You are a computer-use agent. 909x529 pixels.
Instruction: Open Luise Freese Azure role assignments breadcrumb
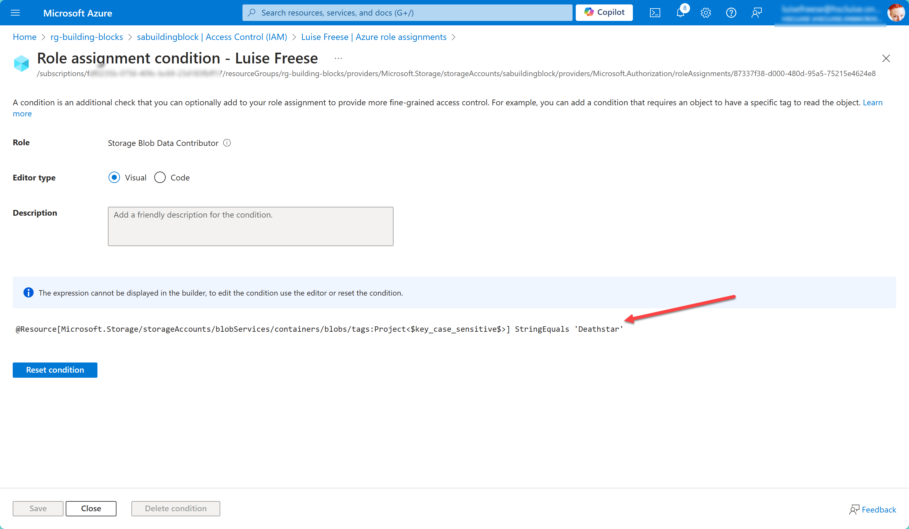tap(374, 37)
